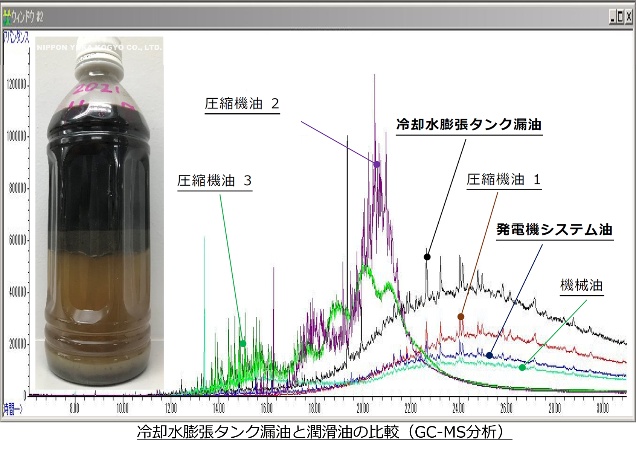The width and height of the screenshot is (636, 452).
Task: Click the black marker dot on the leak oil trace
Action: 427,257
